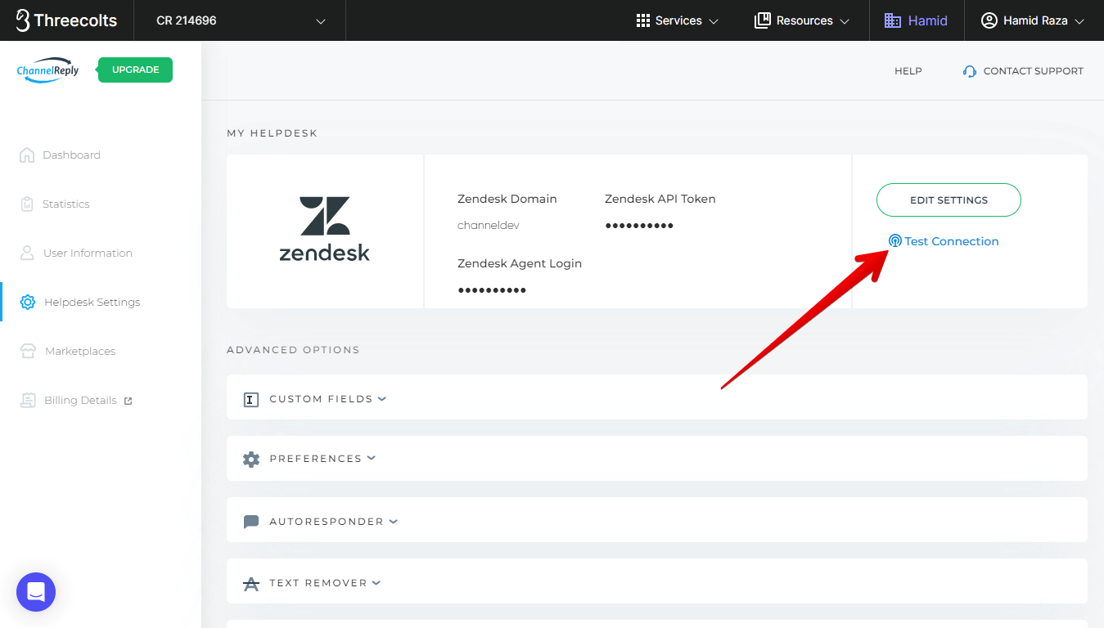Open Statistics in the sidebar

click(x=66, y=204)
